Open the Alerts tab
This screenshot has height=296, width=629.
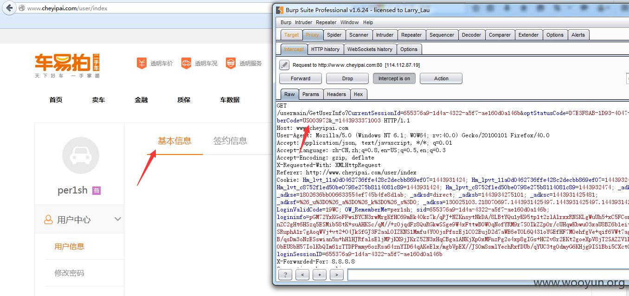coord(578,35)
